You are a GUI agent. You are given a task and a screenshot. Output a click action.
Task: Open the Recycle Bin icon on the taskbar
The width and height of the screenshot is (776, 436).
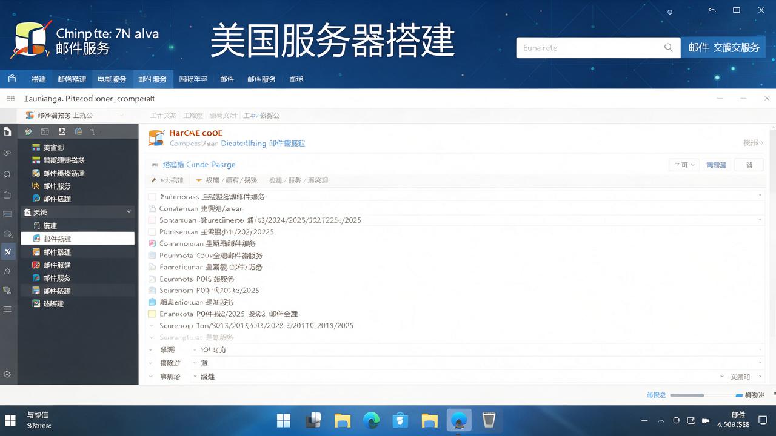point(489,420)
